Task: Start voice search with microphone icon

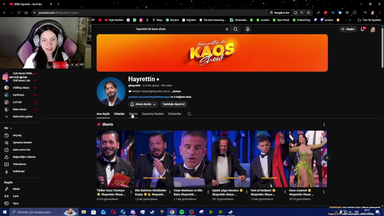Action: pyautogui.click(x=247, y=29)
